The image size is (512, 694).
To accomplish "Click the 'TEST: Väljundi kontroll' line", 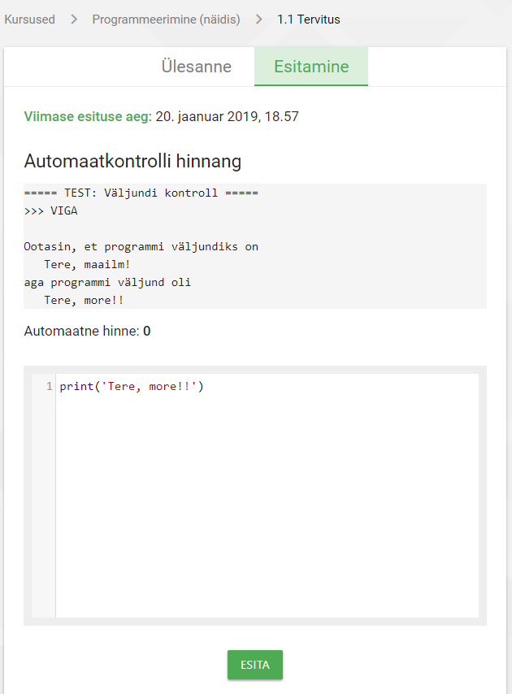I will pos(141,193).
